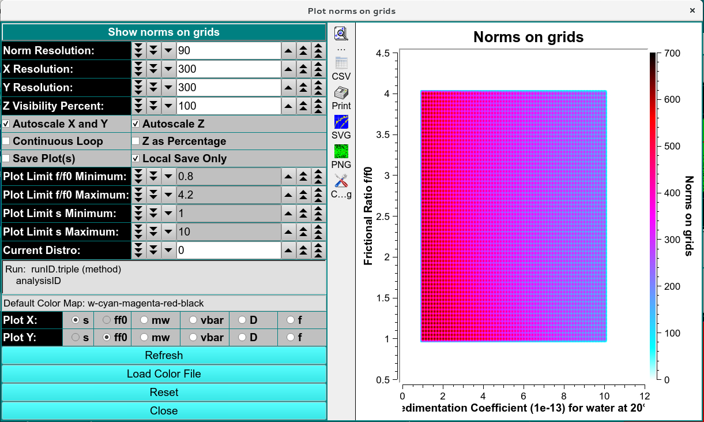Print the plot via the Print icon
704x422 pixels.
click(x=340, y=95)
